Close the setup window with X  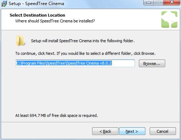tap(172, 3)
